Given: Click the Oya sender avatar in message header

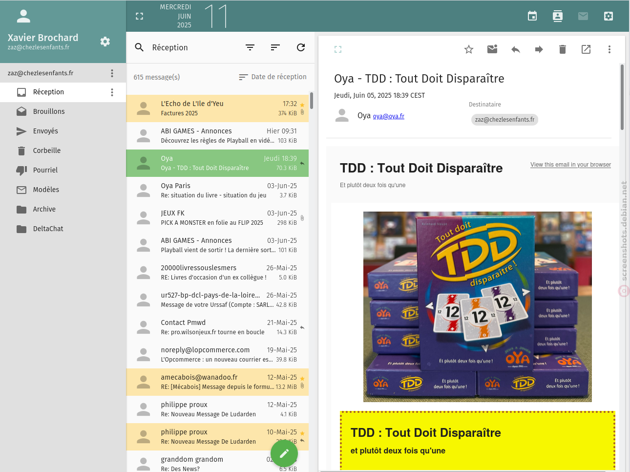Looking at the screenshot, I should click(342, 116).
